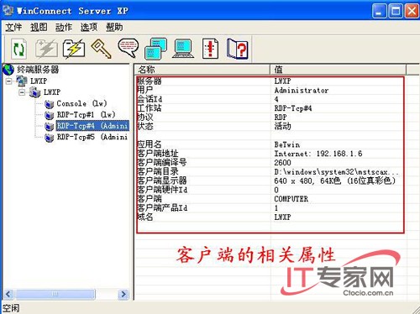
Task: Click the help book question mark icon
Action: coord(238,49)
